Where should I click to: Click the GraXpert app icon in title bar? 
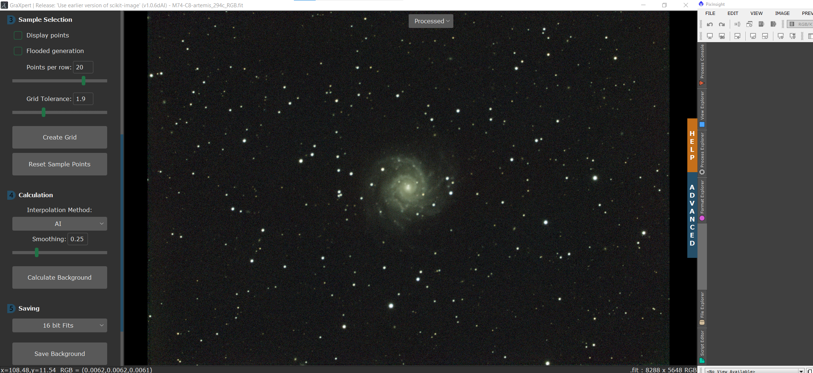(x=4, y=5)
